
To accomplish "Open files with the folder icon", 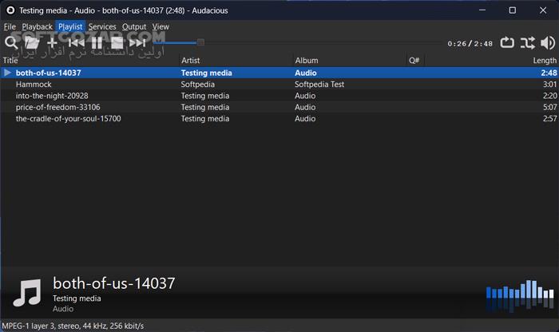I will coord(32,42).
